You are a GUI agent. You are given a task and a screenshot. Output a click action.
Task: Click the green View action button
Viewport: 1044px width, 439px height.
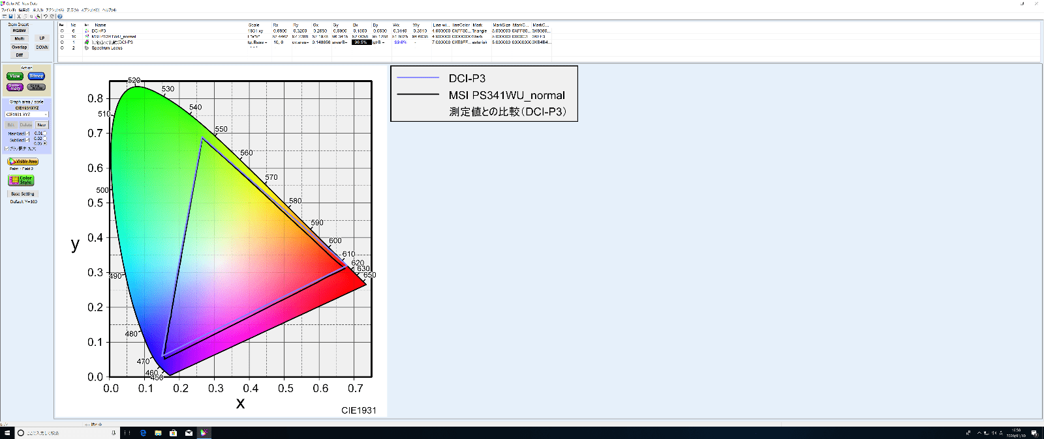[x=14, y=76]
